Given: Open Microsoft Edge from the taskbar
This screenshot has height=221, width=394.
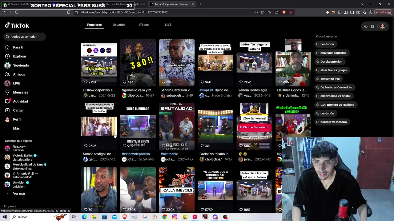Looking at the screenshot, I should coord(84,217).
